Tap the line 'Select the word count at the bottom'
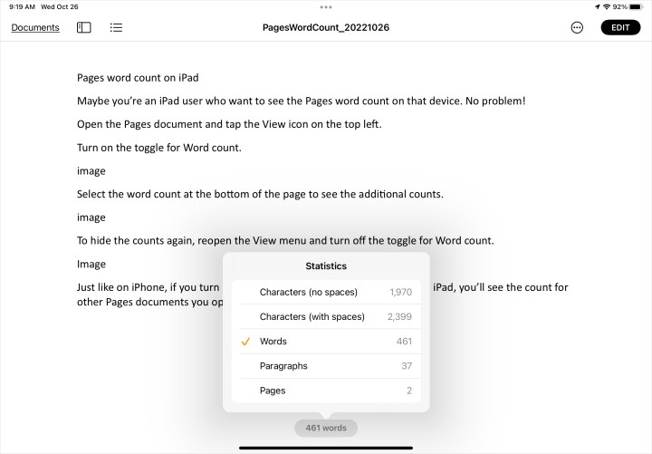 pos(260,194)
